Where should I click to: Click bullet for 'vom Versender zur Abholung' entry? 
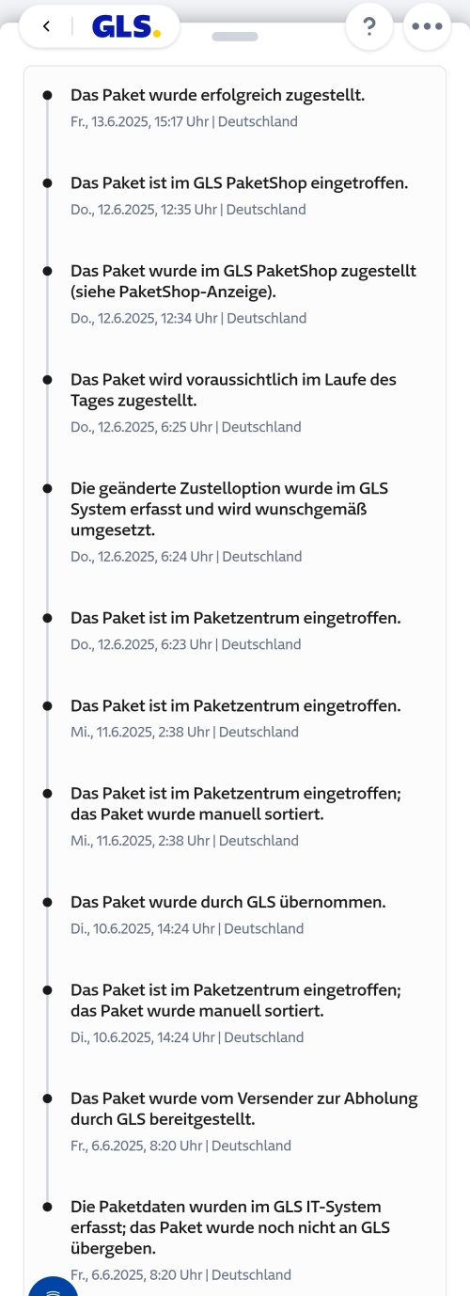pos(47,1098)
